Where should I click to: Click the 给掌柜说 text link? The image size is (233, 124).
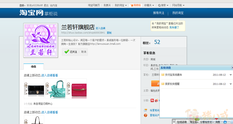(x=155, y=110)
